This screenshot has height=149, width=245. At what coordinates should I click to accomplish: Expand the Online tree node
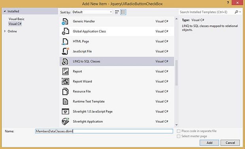[x=5, y=31]
